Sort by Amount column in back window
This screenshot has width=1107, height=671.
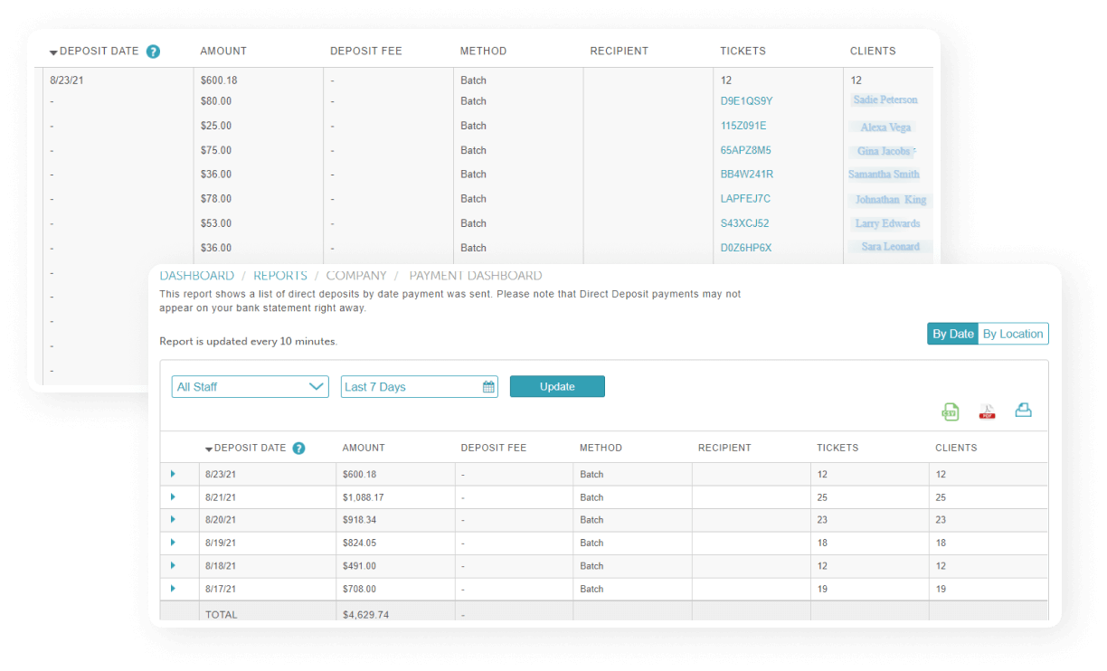pyautogui.click(x=223, y=51)
